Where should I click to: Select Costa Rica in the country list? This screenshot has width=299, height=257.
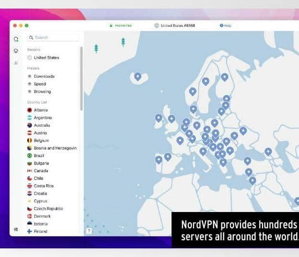40,186
